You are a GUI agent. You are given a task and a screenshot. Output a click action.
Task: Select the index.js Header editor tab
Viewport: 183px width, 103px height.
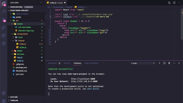point(56,3)
